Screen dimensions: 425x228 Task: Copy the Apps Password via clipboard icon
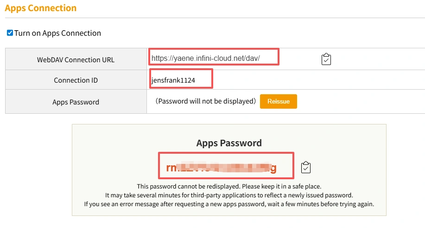click(305, 167)
